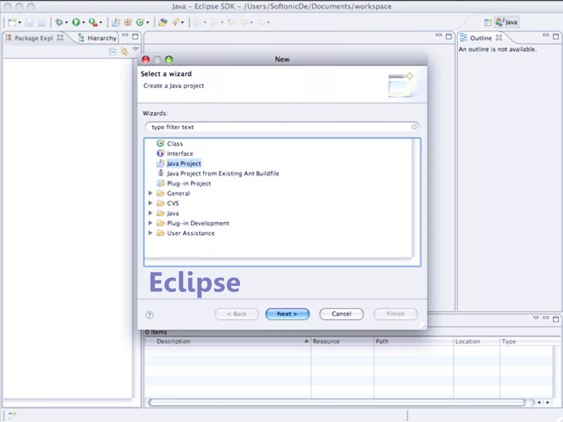Toggle Link with Editor in Package Explorer
Viewport: 563px width, 422px height.
pyautogui.click(x=124, y=52)
